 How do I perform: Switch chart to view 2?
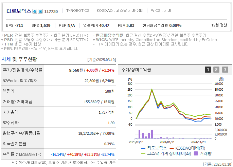(216, 70)
